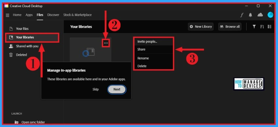Choose Delete from context menu
Screen dimensions: 278x127
154,66
